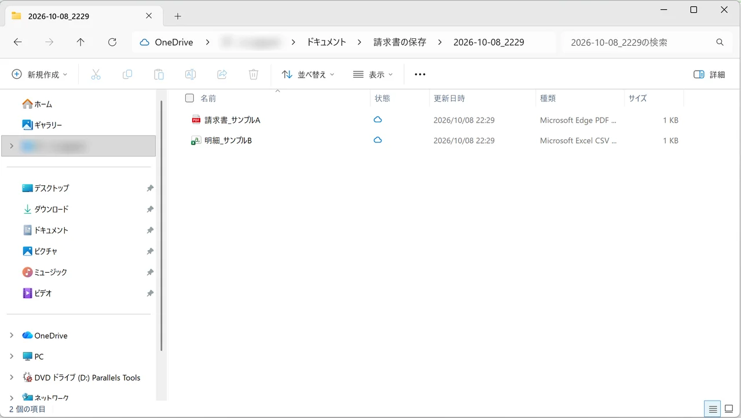Switch to details list view icon
The width and height of the screenshot is (741, 418).
713,409
